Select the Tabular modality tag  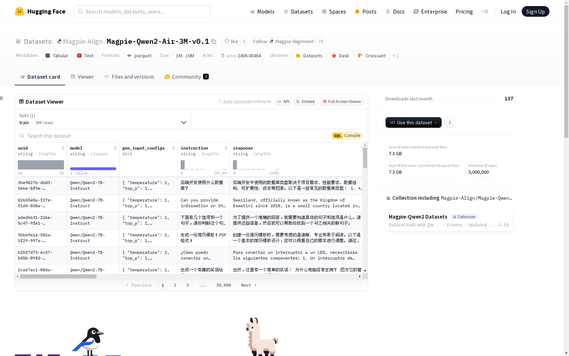coord(57,56)
